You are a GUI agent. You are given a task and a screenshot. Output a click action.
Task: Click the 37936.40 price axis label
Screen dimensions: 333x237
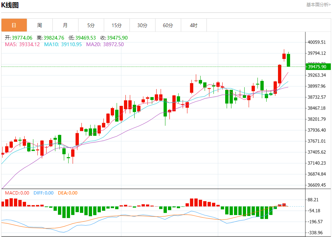pos(316,130)
